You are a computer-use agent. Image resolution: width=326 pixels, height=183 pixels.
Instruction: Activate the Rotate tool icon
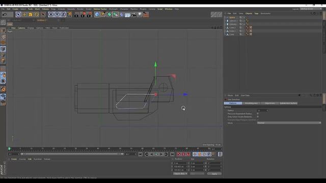coord(37,14)
